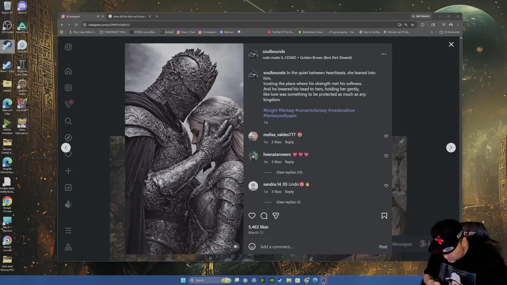Click the address bar URL
Image resolution: width=507 pixels, height=285 pixels.
click(109, 25)
